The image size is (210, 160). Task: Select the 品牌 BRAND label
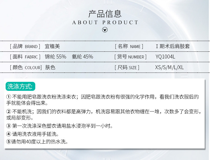point(25,46)
